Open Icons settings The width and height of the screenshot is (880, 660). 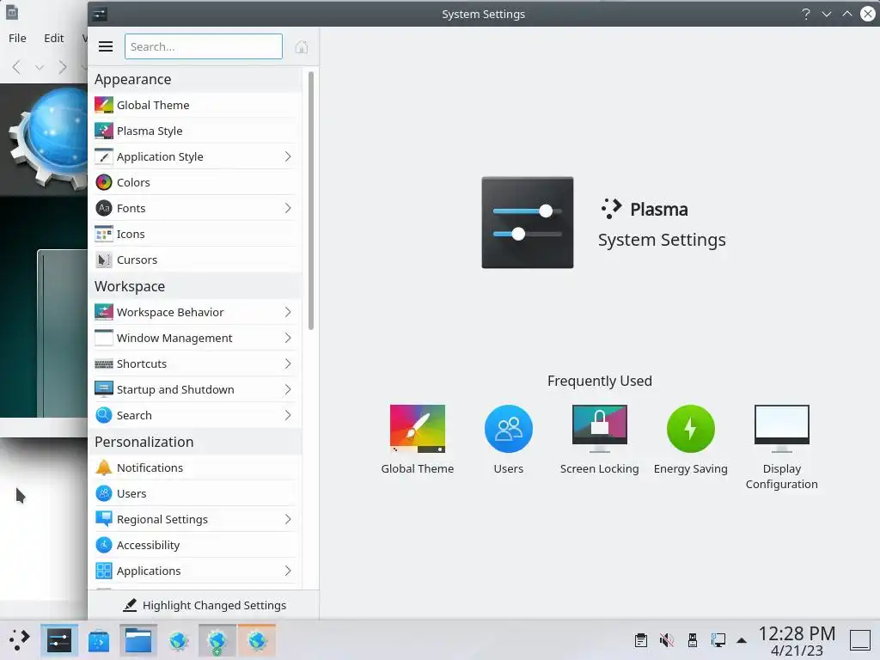point(195,234)
